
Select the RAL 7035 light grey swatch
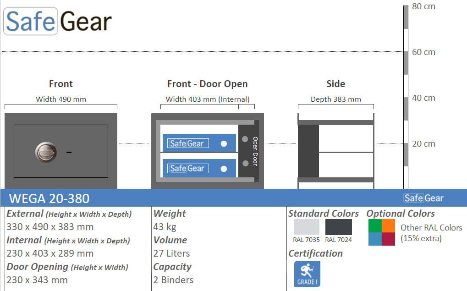(307, 227)
